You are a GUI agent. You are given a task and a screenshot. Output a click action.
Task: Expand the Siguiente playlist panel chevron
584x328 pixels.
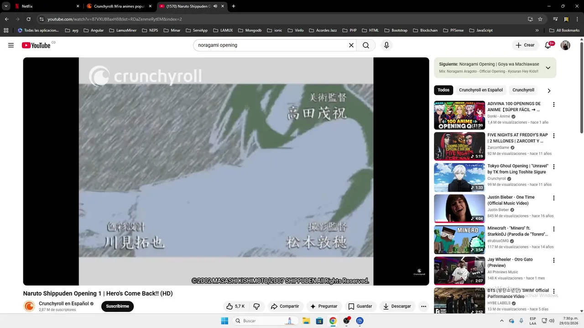548,68
